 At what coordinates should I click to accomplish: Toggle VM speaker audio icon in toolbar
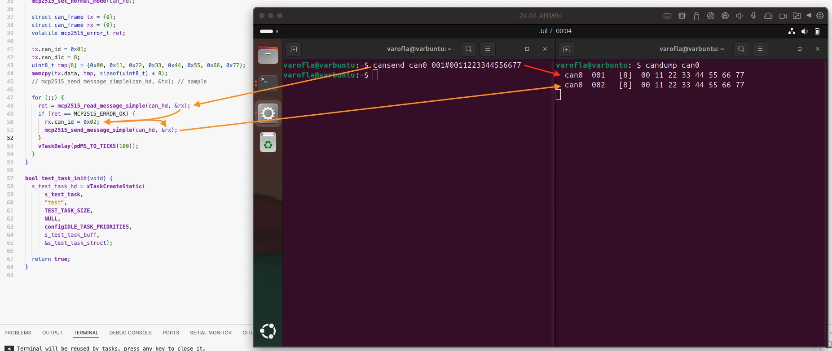click(x=740, y=16)
